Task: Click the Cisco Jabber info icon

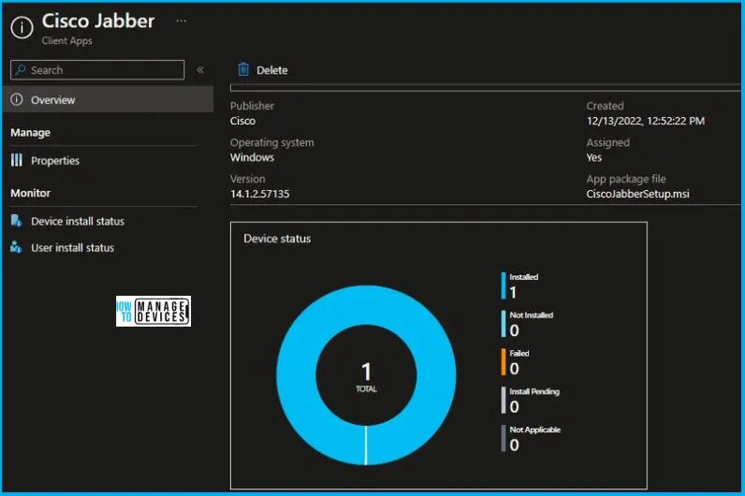Action: point(22,27)
